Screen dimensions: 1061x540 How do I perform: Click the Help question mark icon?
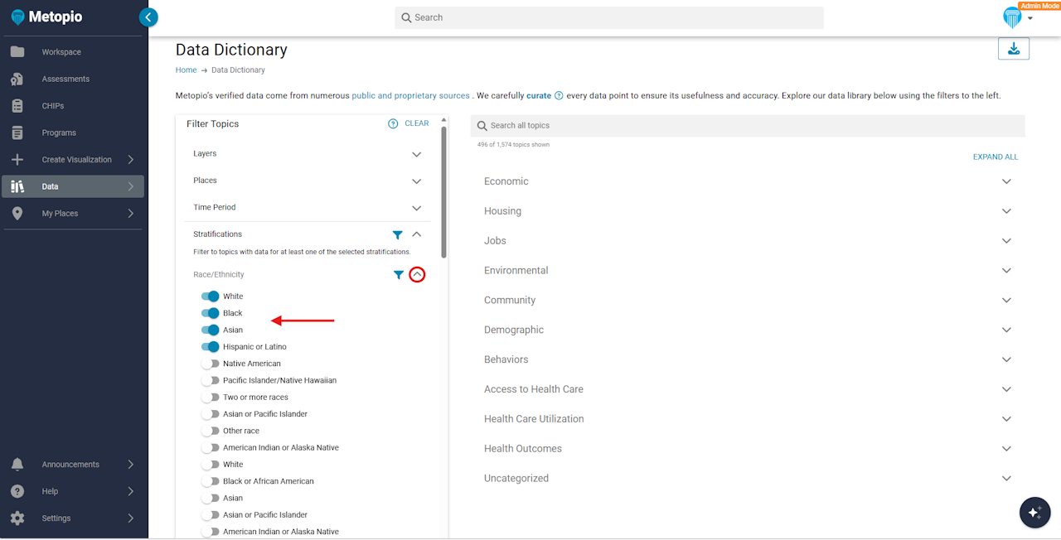coord(17,491)
